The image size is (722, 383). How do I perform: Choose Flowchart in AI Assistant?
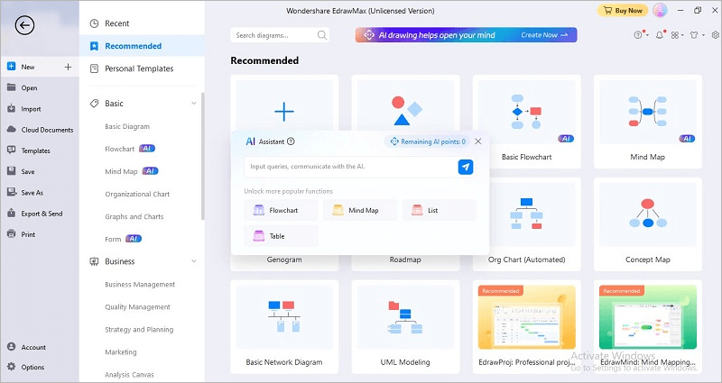(281, 210)
